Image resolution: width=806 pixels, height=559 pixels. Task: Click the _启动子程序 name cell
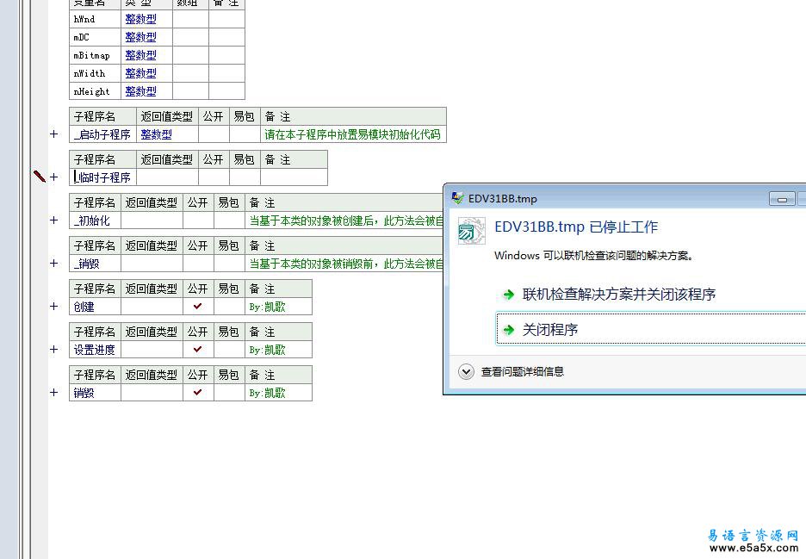coord(102,134)
